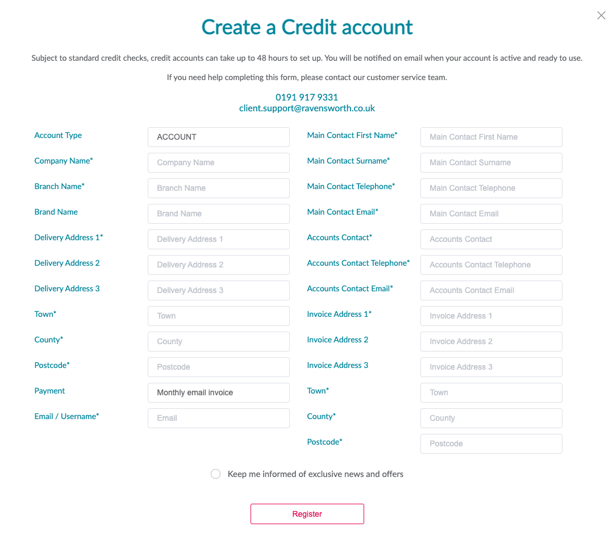This screenshot has width=613, height=548.
Task: Select the Main Contact First Name field
Action: click(x=491, y=137)
